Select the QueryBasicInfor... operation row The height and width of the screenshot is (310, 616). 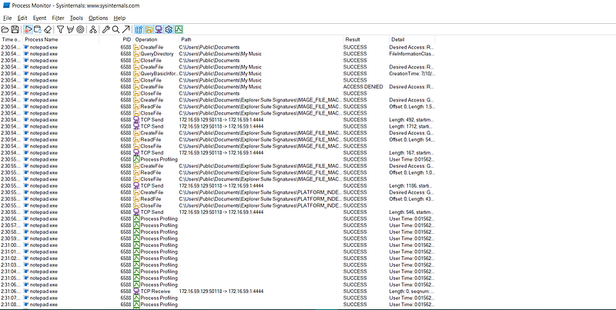point(218,73)
